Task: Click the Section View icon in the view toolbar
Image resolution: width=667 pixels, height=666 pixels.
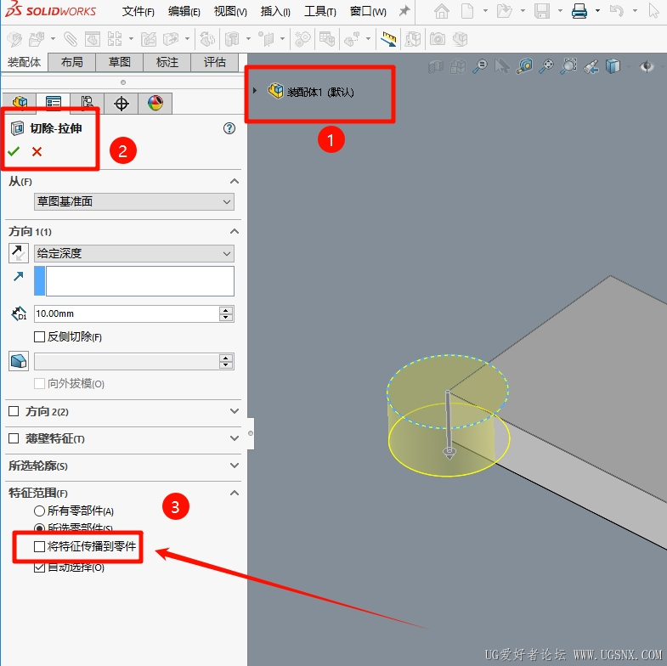Action: tap(436, 66)
